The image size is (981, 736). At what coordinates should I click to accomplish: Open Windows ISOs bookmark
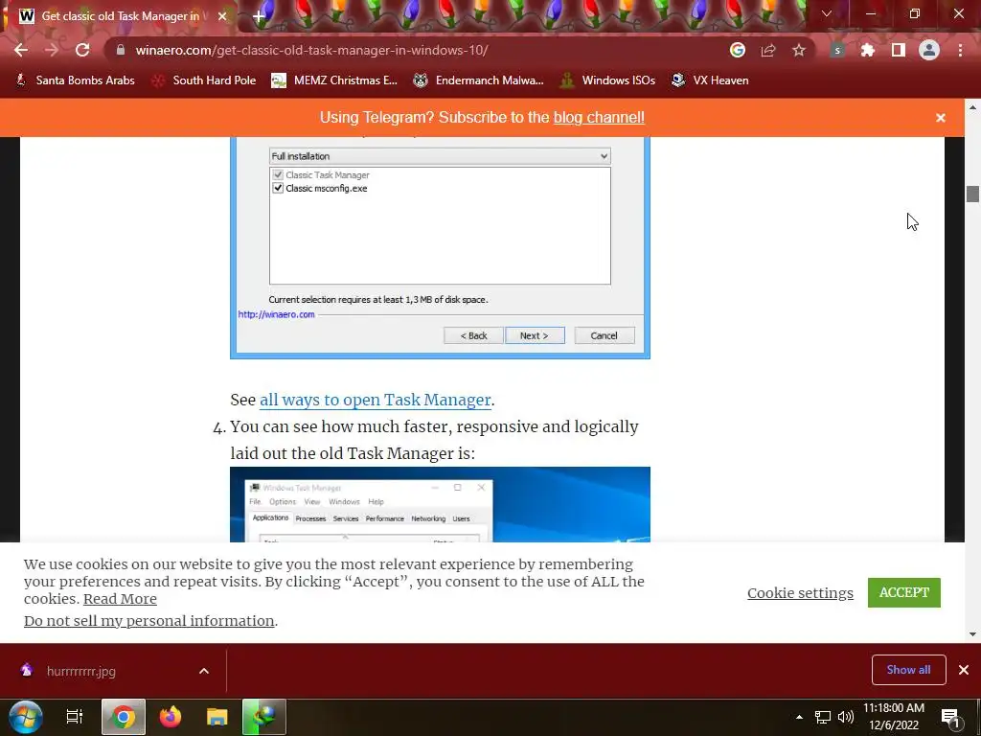607,80
